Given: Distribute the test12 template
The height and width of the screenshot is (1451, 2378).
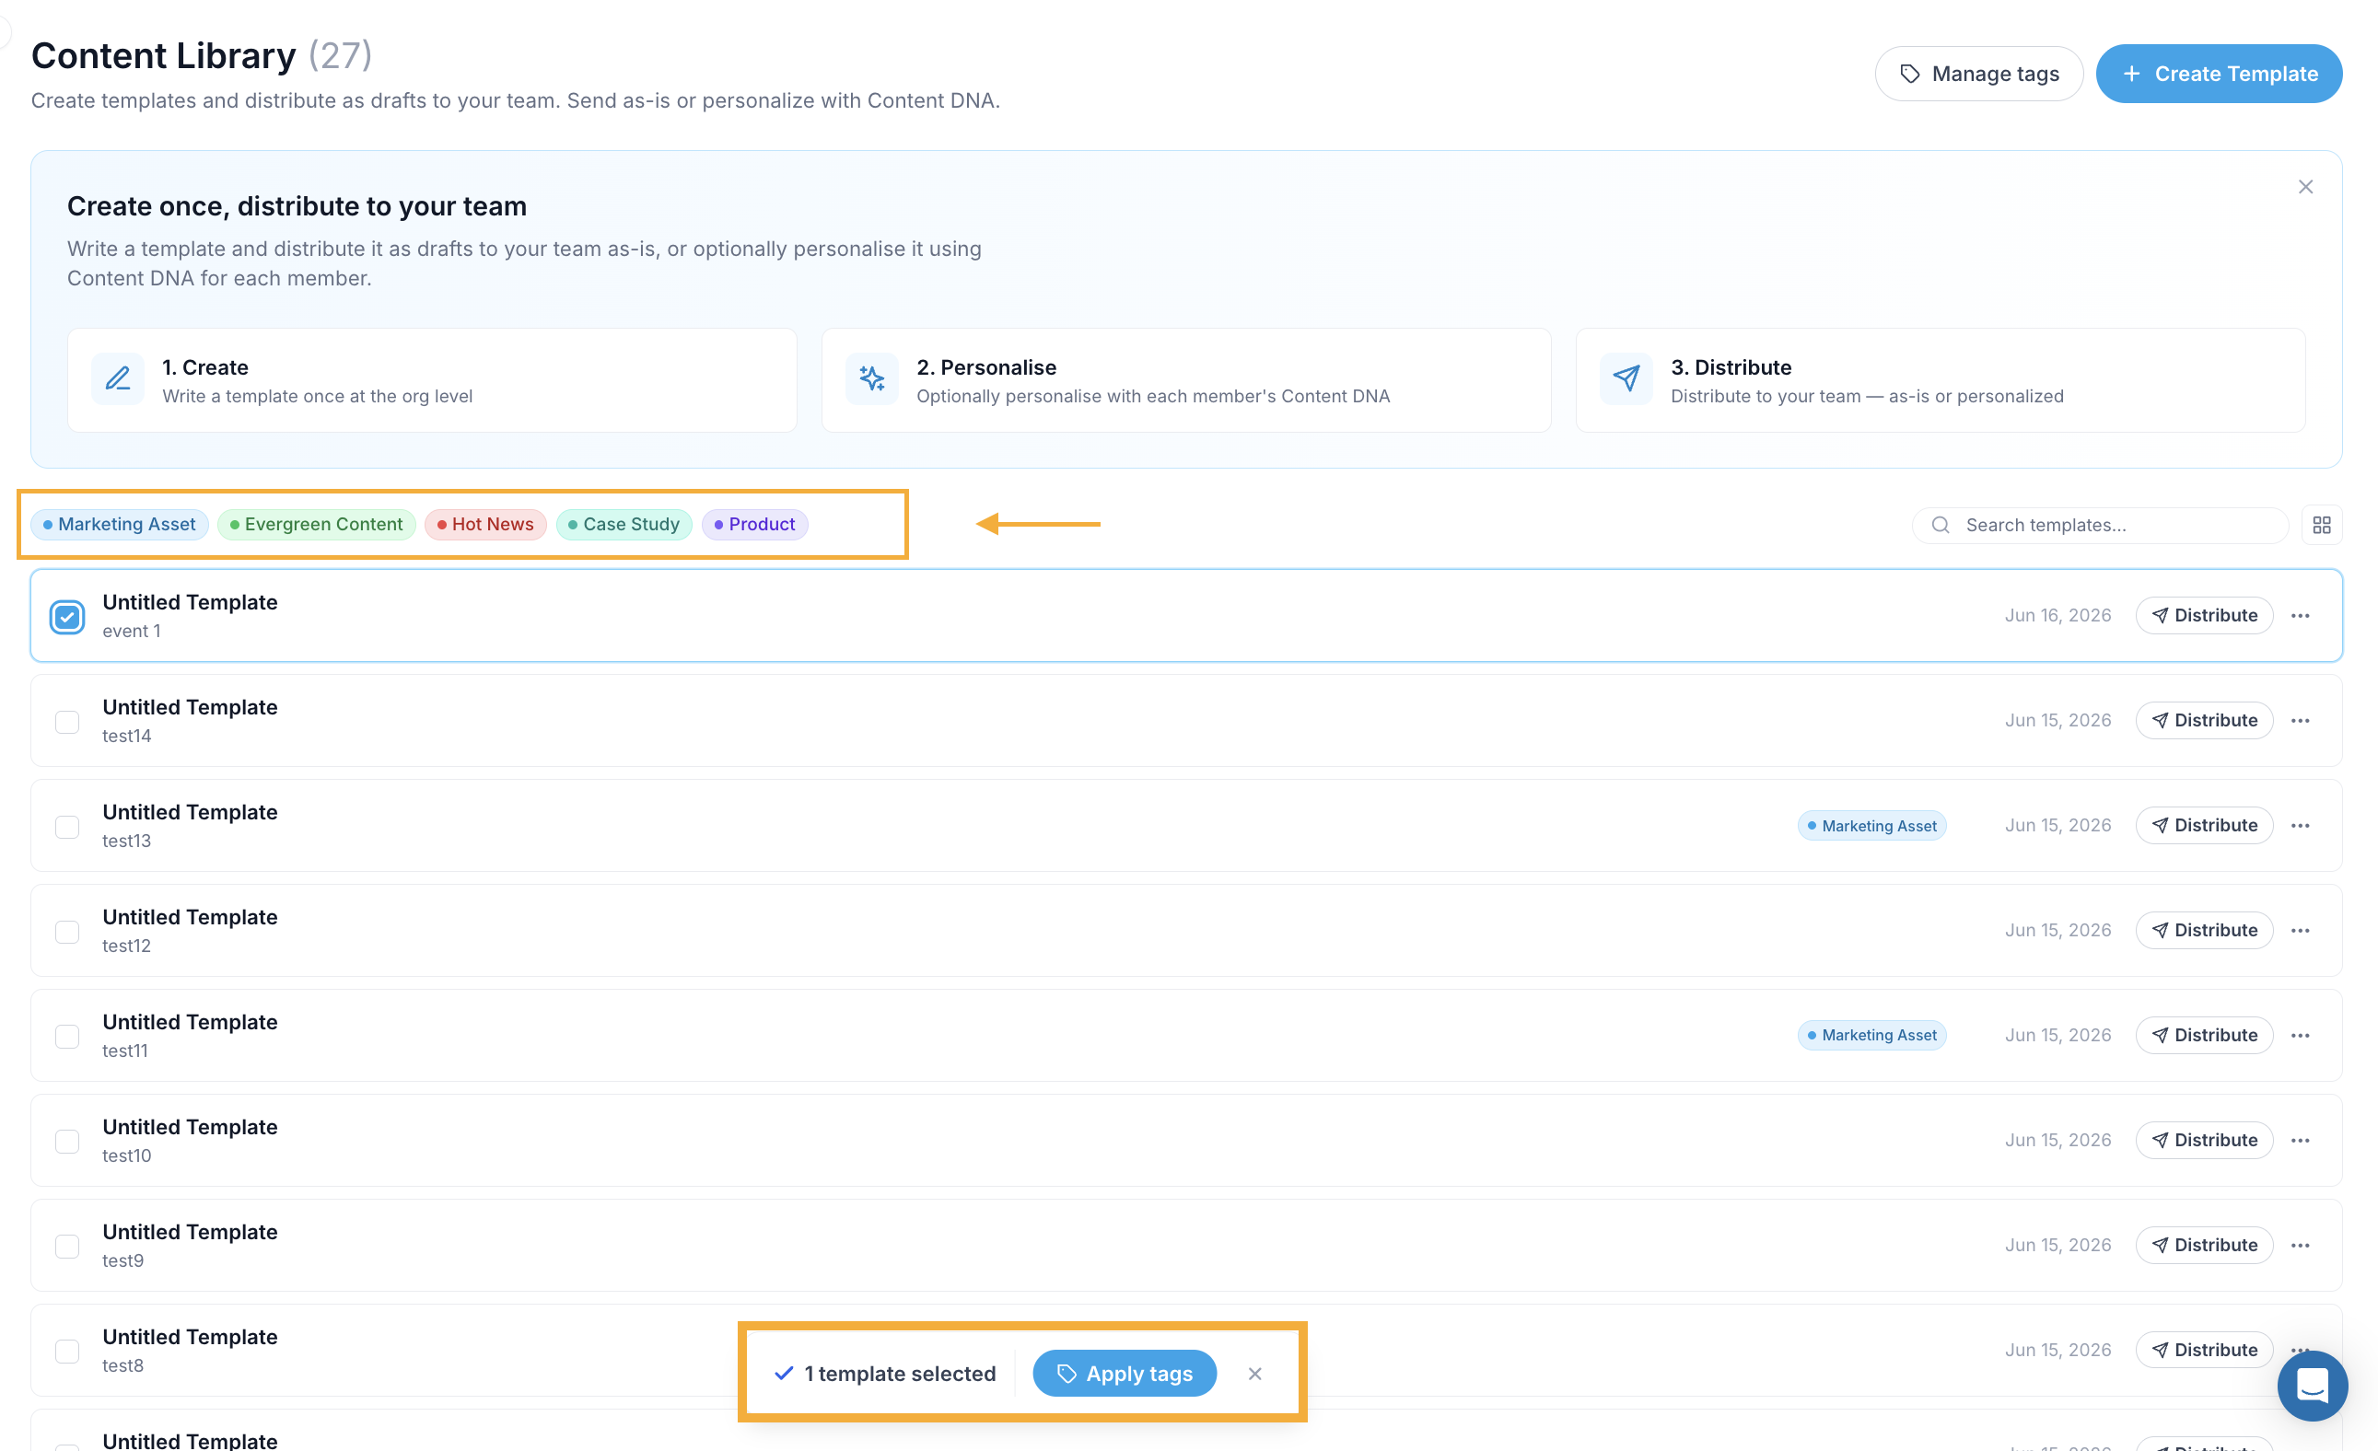Looking at the screenshot, I should 2204,930.
